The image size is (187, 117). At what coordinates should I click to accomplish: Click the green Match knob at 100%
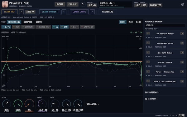click(18, 104)
